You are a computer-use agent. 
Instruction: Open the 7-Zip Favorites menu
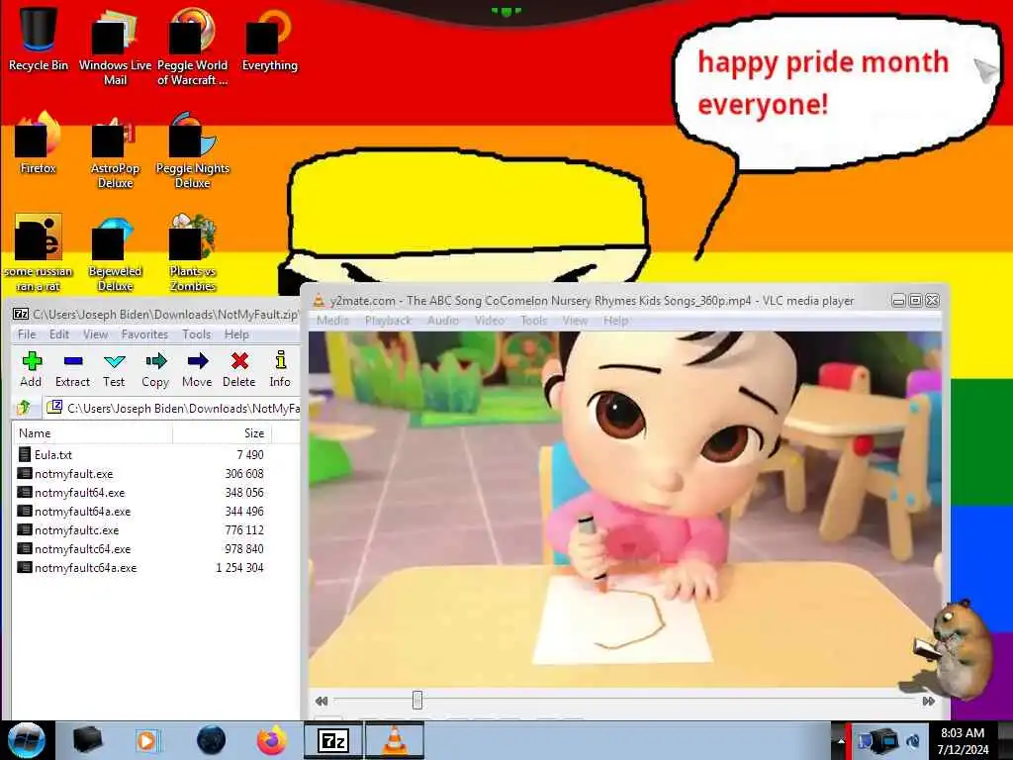point(144,334)
